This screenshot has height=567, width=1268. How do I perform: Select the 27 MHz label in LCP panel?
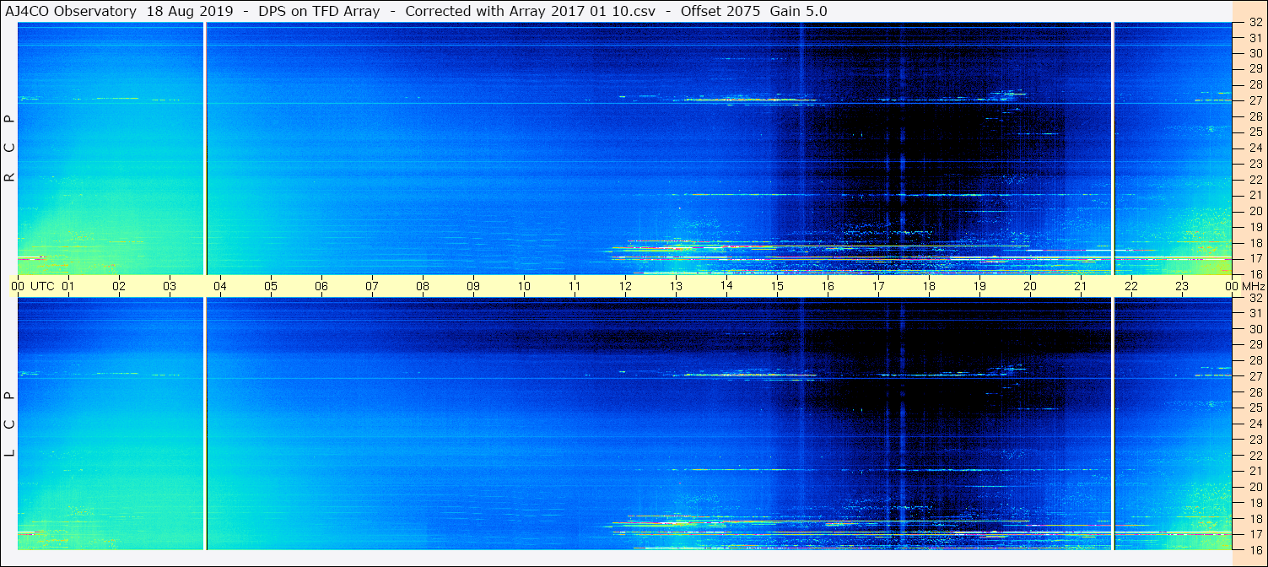(x=1255, y=376)
